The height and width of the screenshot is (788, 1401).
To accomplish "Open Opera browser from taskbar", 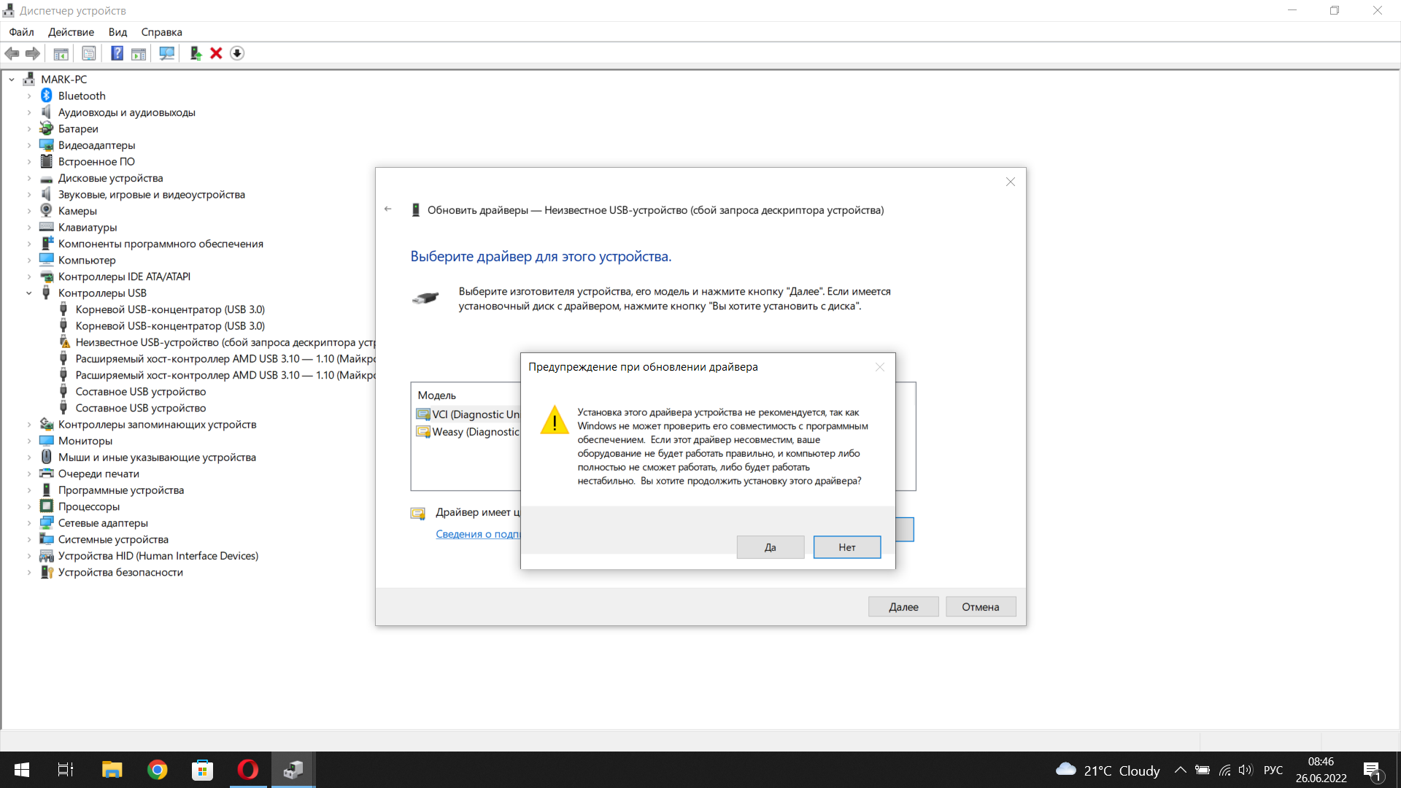I will pos(248,770).
